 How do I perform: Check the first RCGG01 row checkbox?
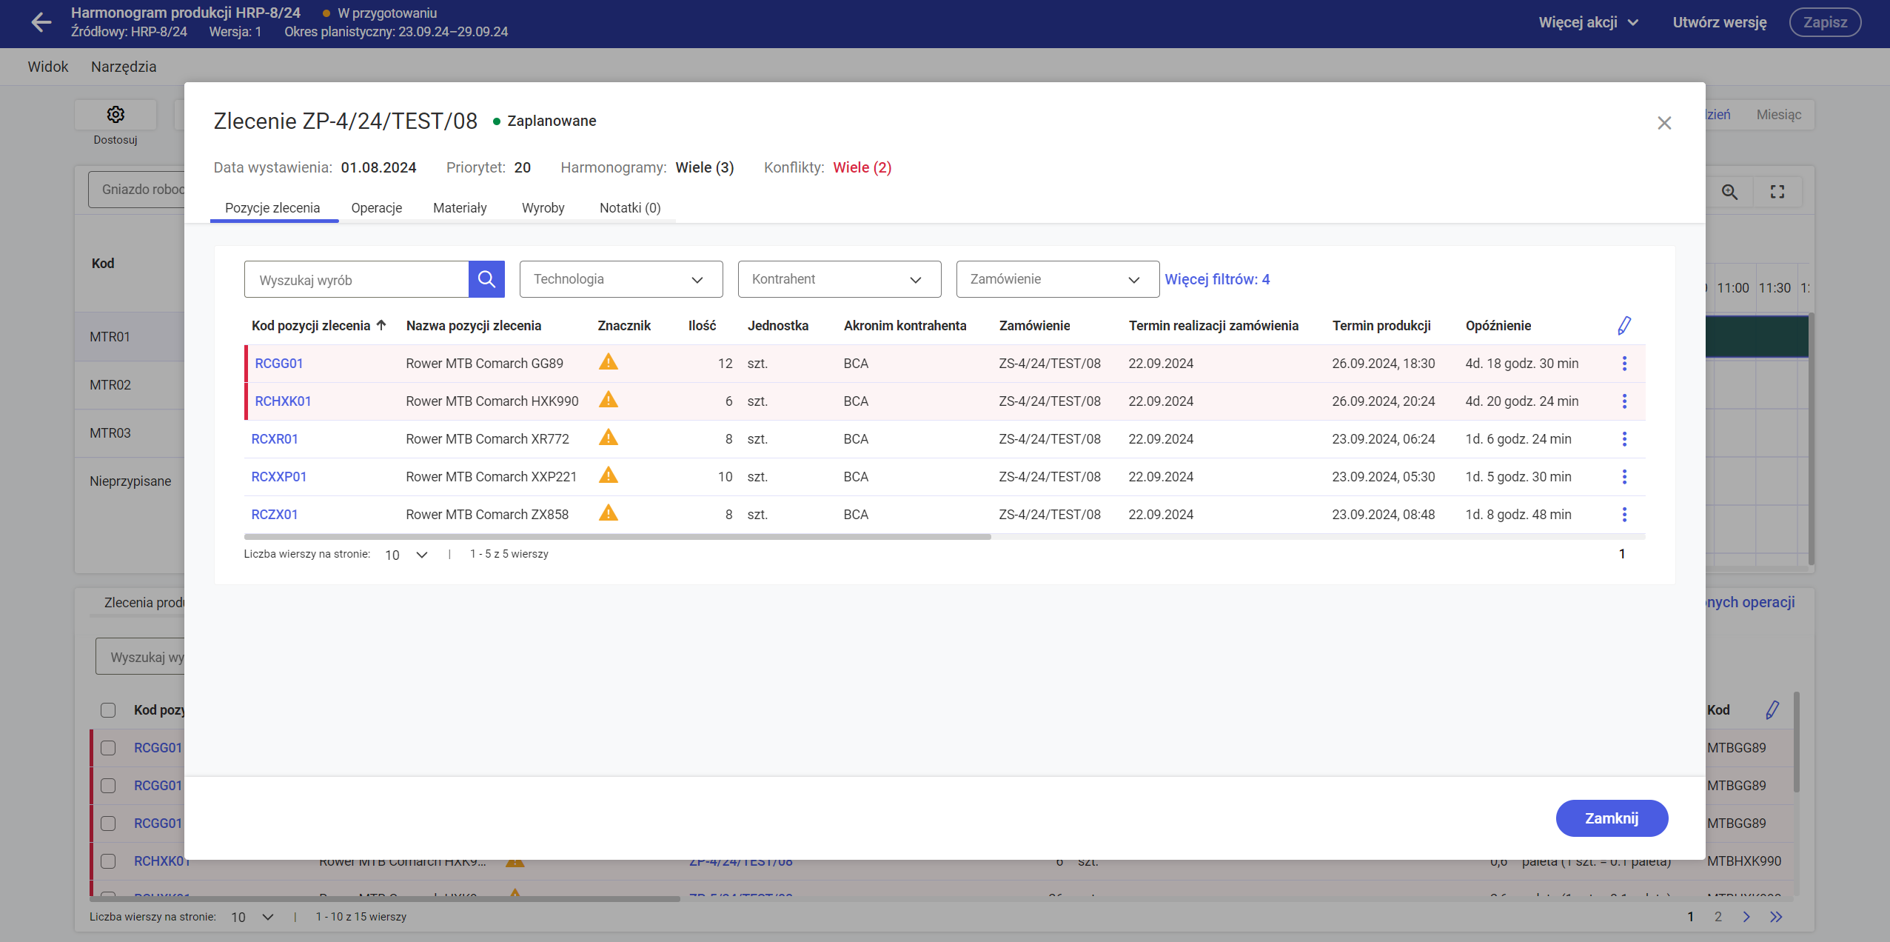(x=108, y=748)
